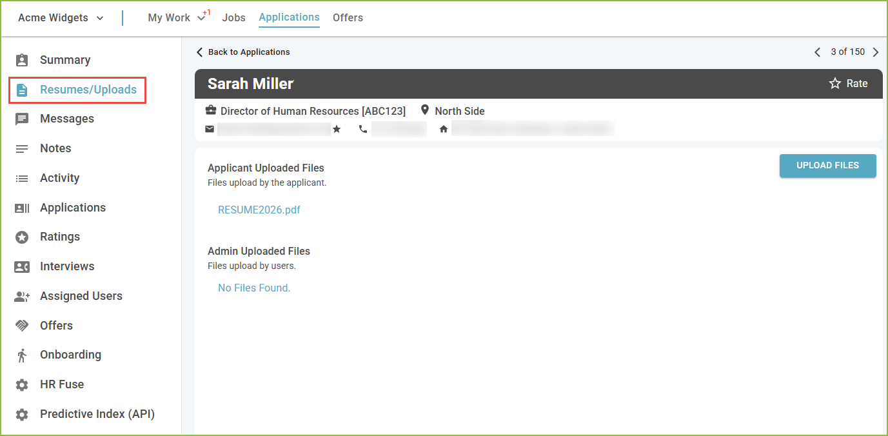The width and height of the screenshot is (888, 436).
Task: Click the Applicant Uploaded Files heading
Action: tap(266, 168)
